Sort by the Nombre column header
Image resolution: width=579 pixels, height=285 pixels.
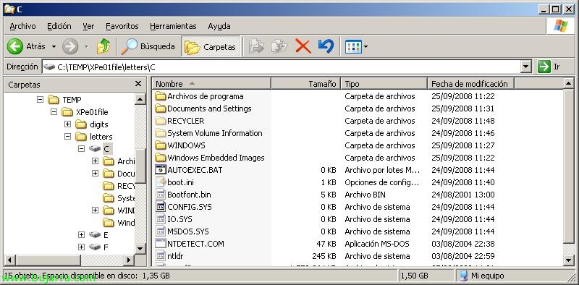(211, 84)
